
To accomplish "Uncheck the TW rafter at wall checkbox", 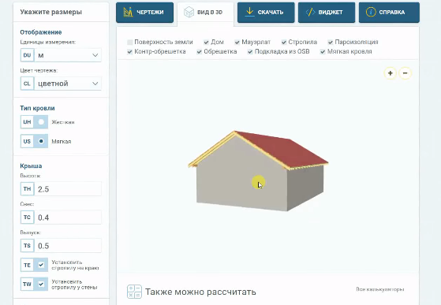I will [x=41, y=284].
